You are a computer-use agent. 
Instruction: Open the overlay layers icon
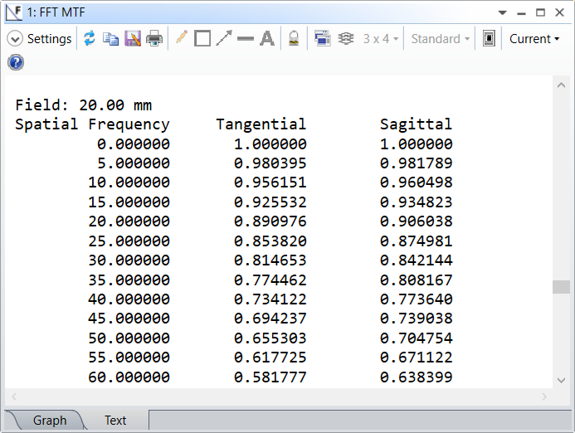[x=345, y=38]
